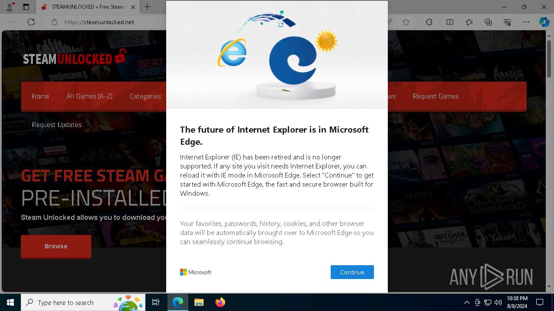Click the search highlights icon in the search box
This screenshot has width=554, height=311.
[128, 302]
